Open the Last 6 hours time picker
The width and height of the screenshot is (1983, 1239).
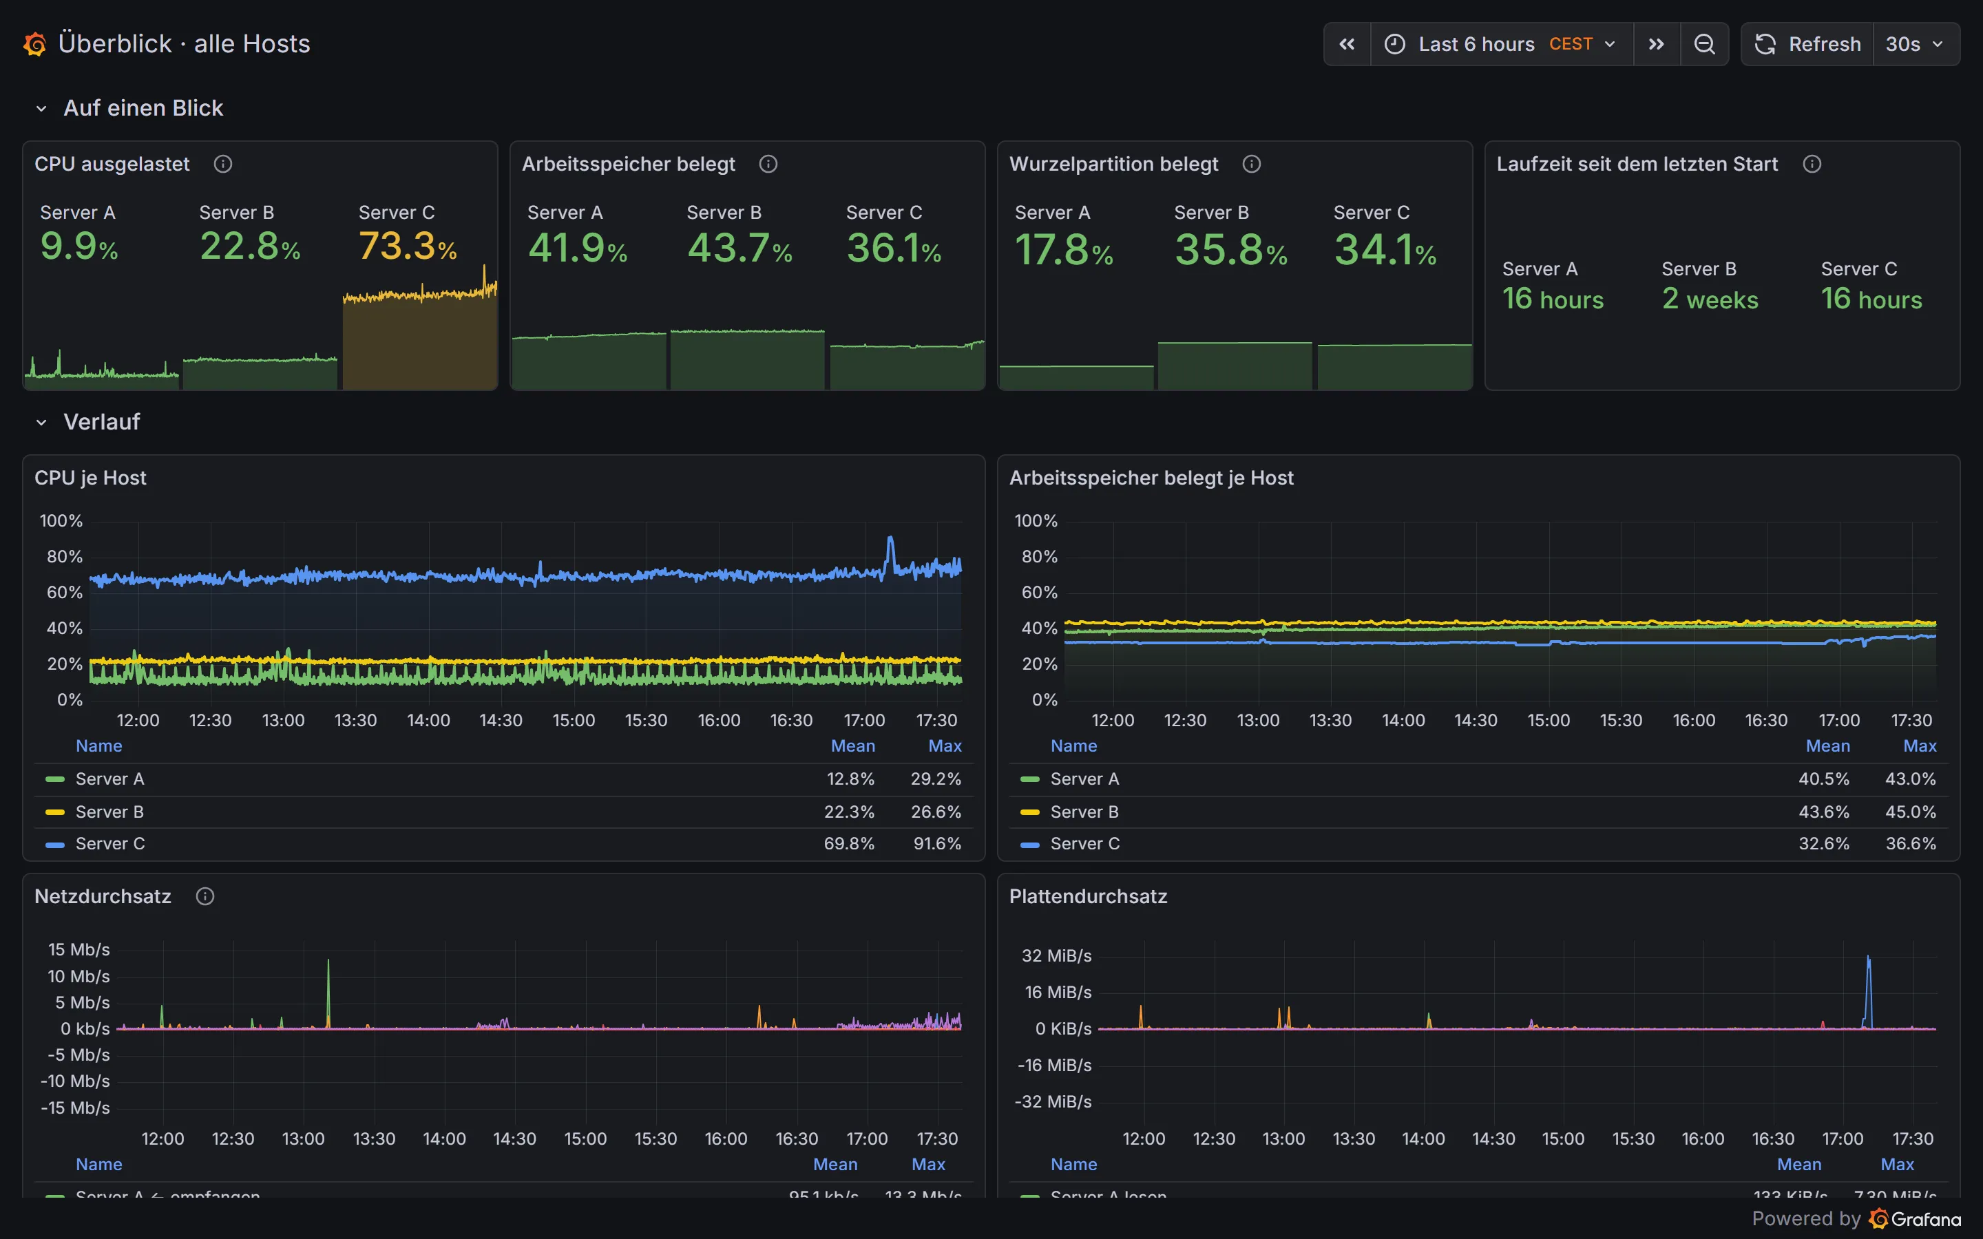(1501, 44)
